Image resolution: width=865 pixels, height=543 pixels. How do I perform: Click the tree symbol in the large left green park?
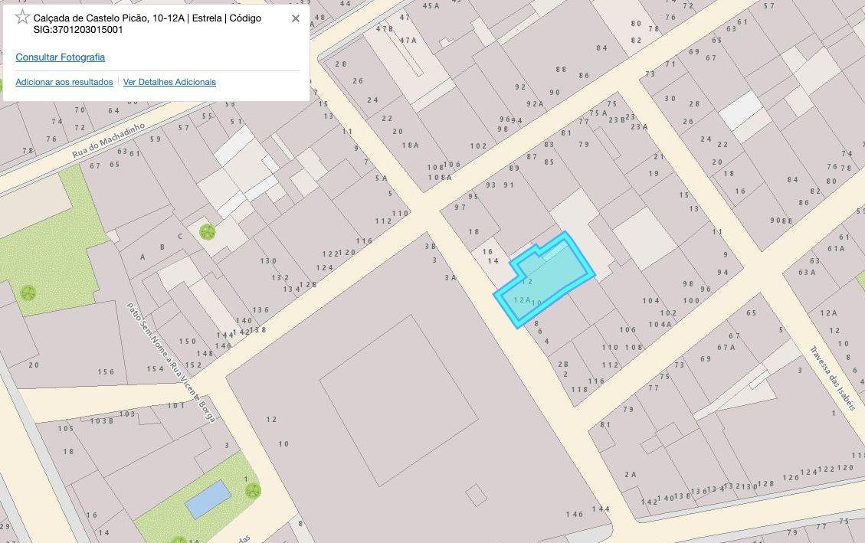(28, 293)
